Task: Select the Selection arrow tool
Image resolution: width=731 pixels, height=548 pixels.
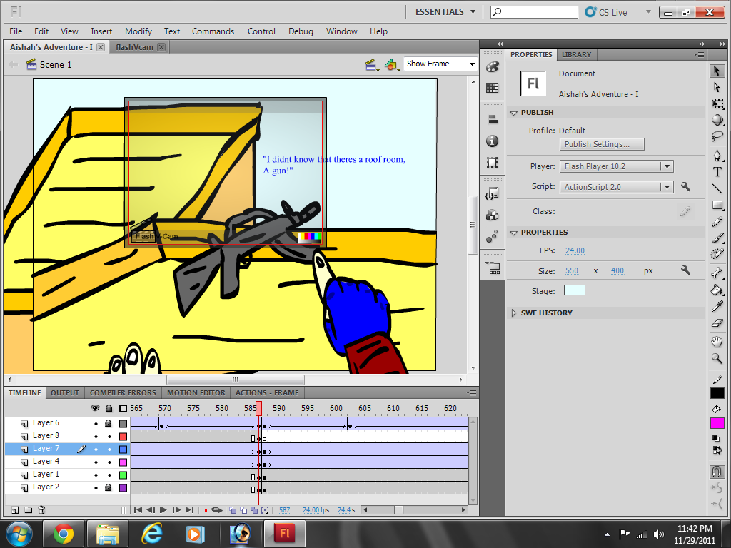Action: 717,71
